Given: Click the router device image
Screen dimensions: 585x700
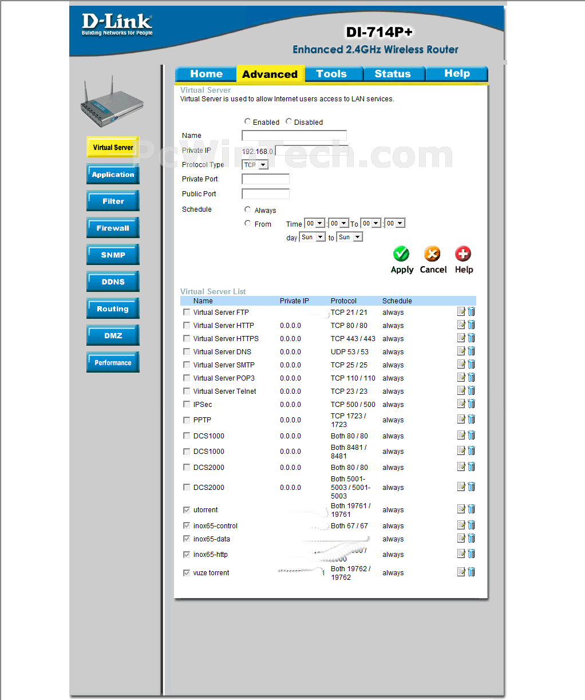Looking at the screenshot, I should click(x=112, y=102).
